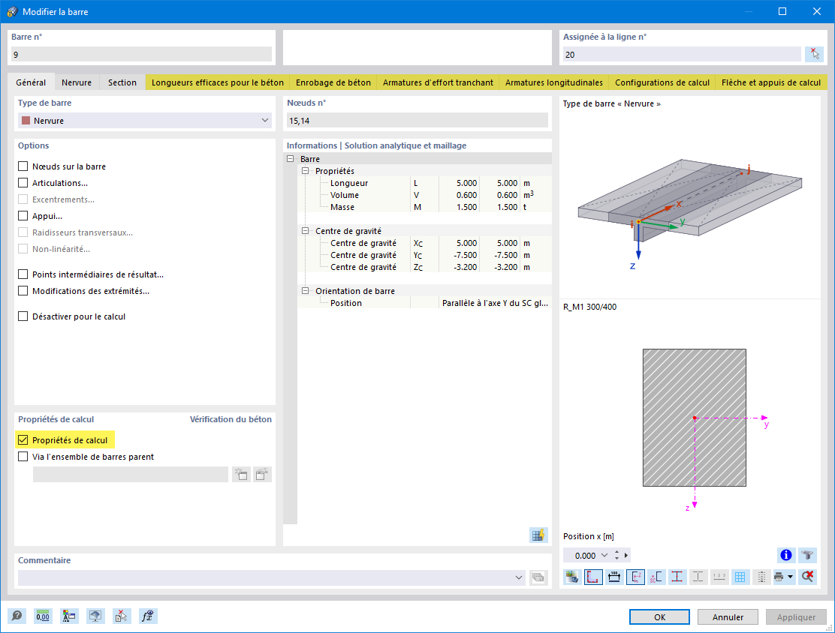This screenshot has width=835, height=633.
Task: Switch to the Section tab
Action: (122, 82)
